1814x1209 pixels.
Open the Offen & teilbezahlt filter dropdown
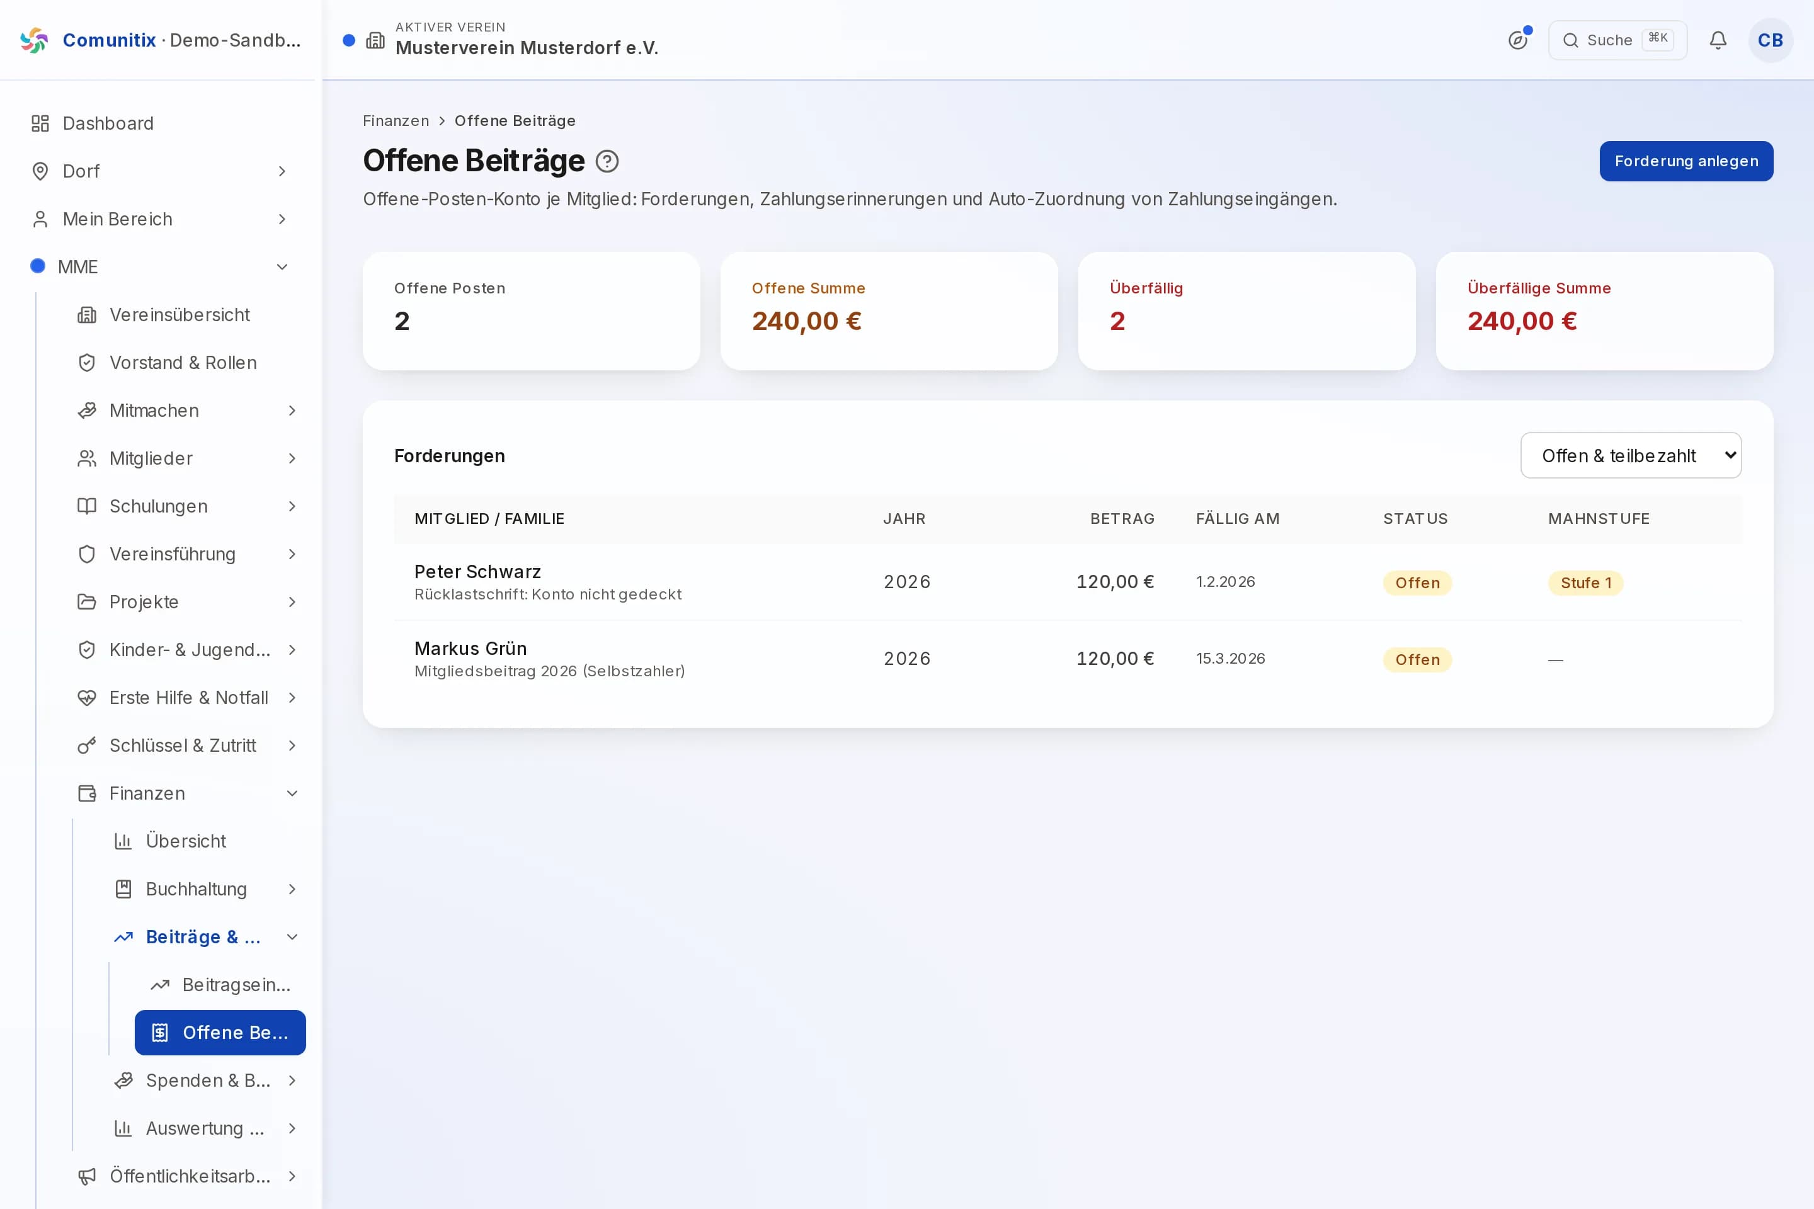(x=1631, y=456)
